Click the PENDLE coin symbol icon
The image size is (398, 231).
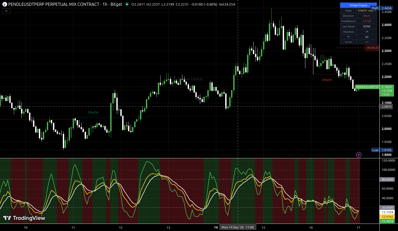coord(5,4)
